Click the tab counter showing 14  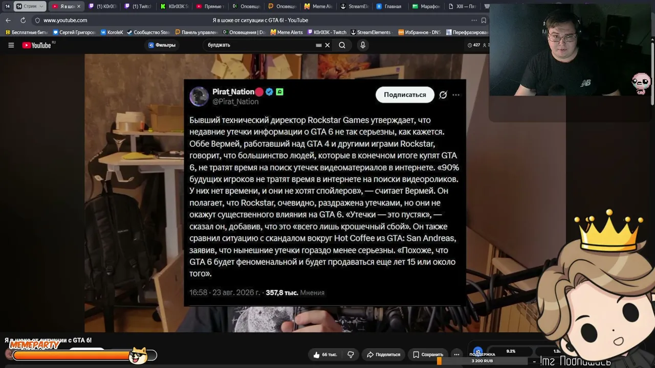pos(7,7)
